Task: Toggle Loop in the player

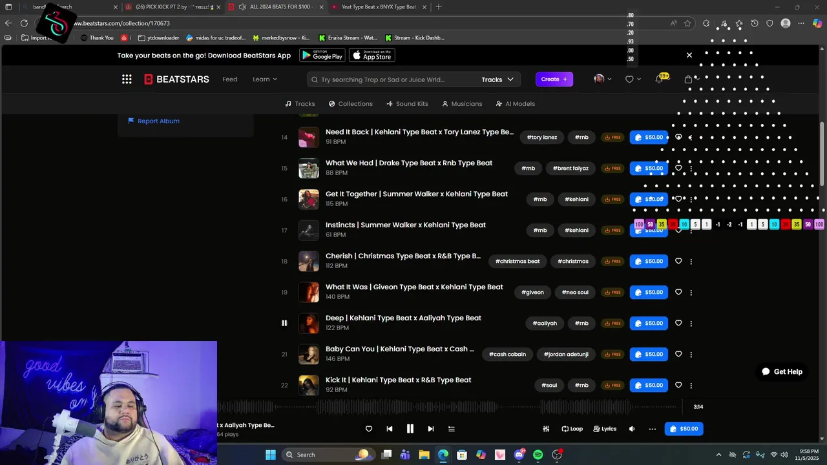Action: coord(572,429)
